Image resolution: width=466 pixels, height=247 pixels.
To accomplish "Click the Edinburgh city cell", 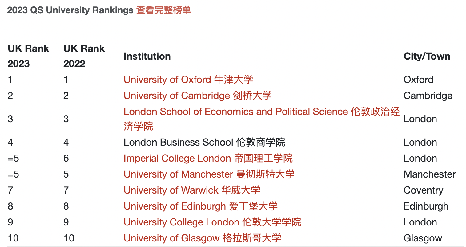I will (426, 206).
